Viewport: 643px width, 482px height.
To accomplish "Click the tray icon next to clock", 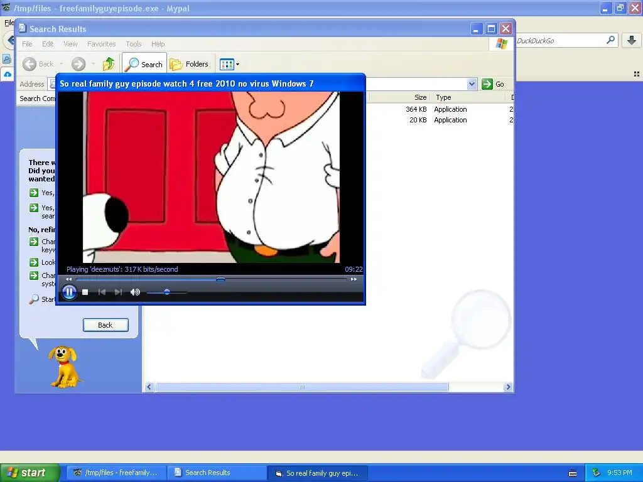I will (x=597, y=473).
